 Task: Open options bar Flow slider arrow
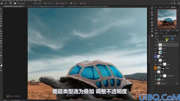(54, 3)
